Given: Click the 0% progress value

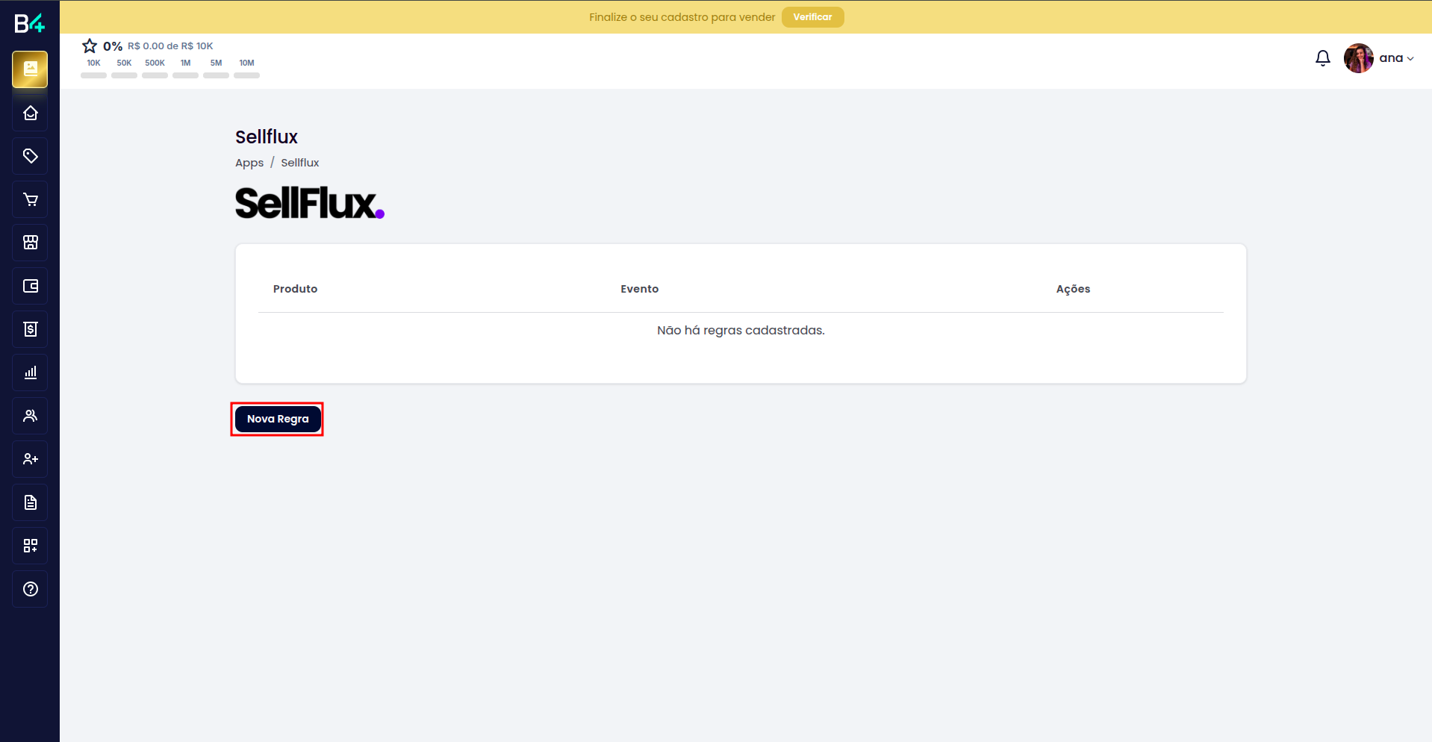Looking at the screenshot, I should pyautogui.click(x=113, y=46).
